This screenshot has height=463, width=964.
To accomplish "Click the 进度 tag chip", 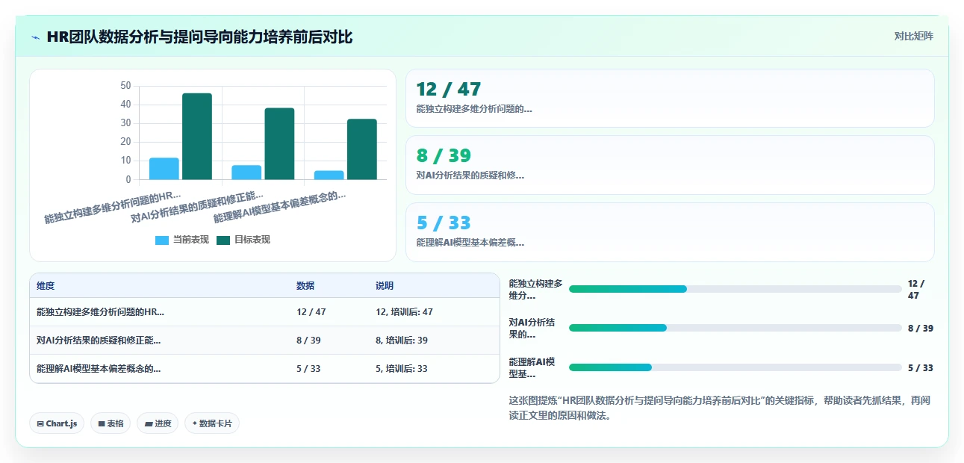I will 158,423.
